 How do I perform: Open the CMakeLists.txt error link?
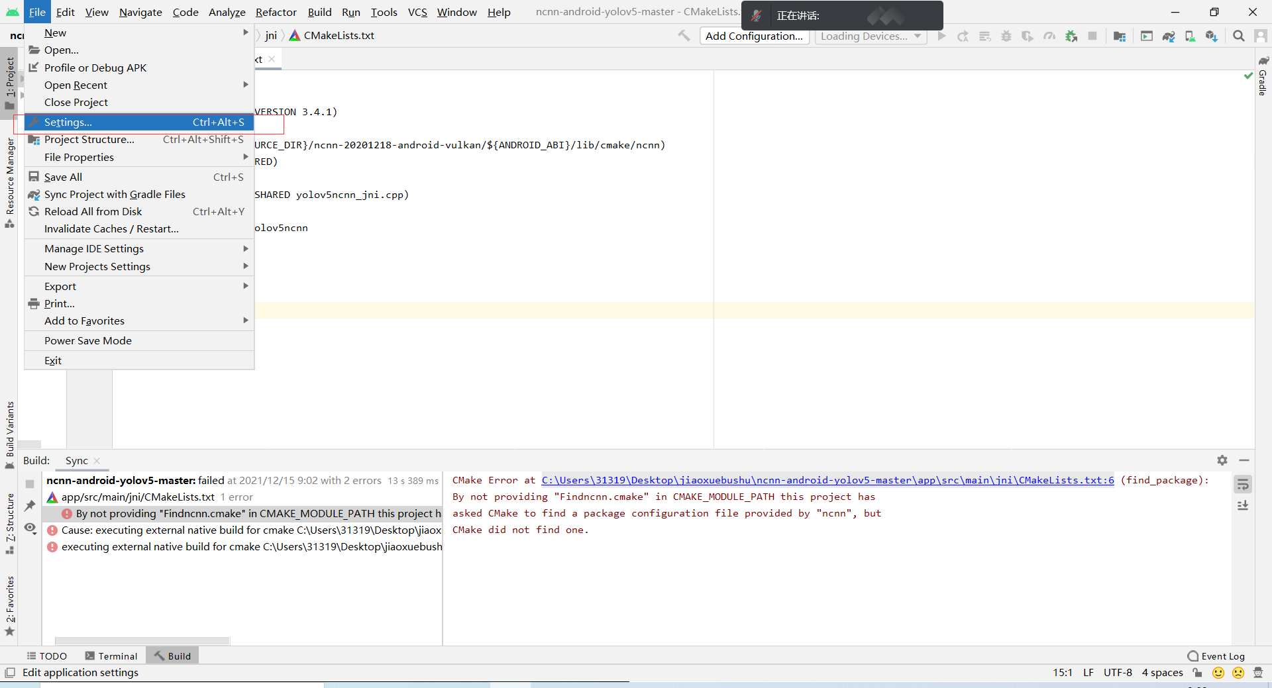click(x=827, y=479)
